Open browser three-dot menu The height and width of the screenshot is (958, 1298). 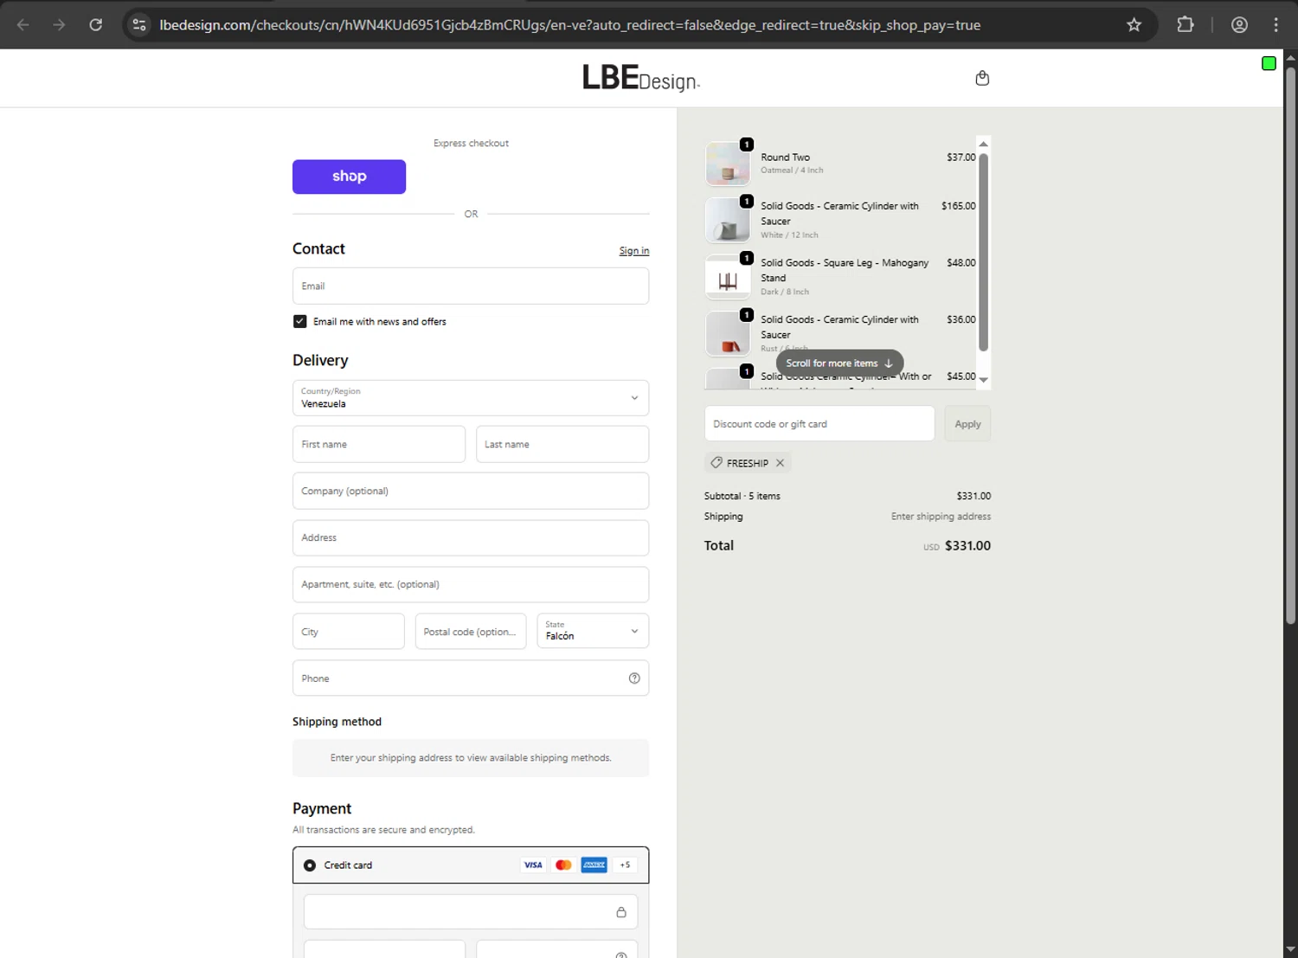[x=1276, y=25]
